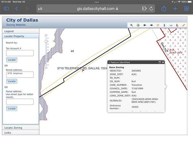Maximize the Feature Identified popup
The width and height of the screenshot is (193, 144).
pos(160,62)
